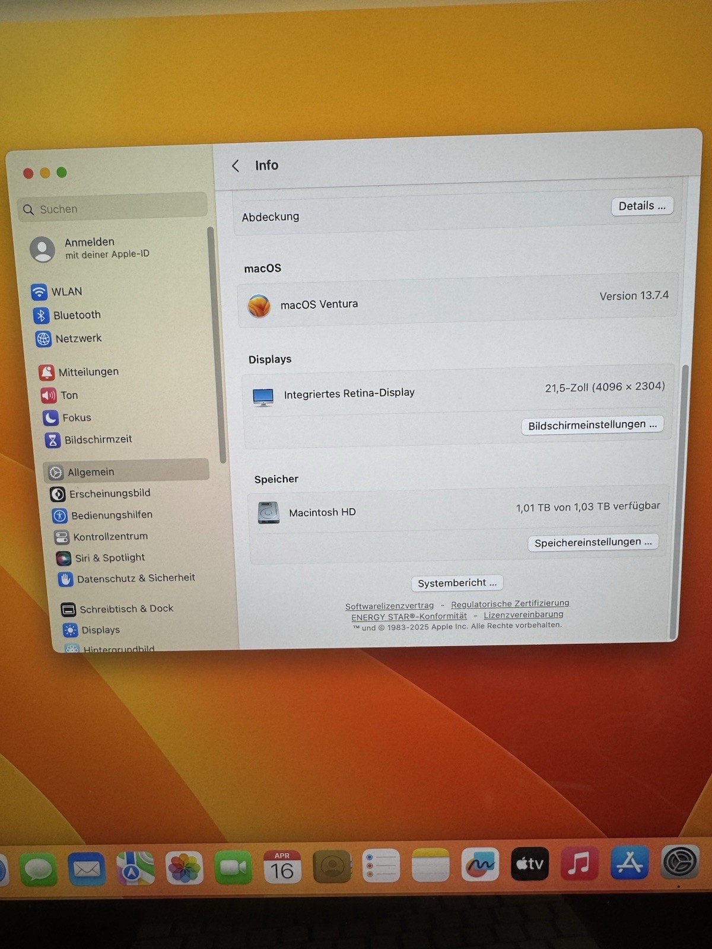Open ENERGY STAR-Konformität link
712x949 pixels.
pos(409,616)
